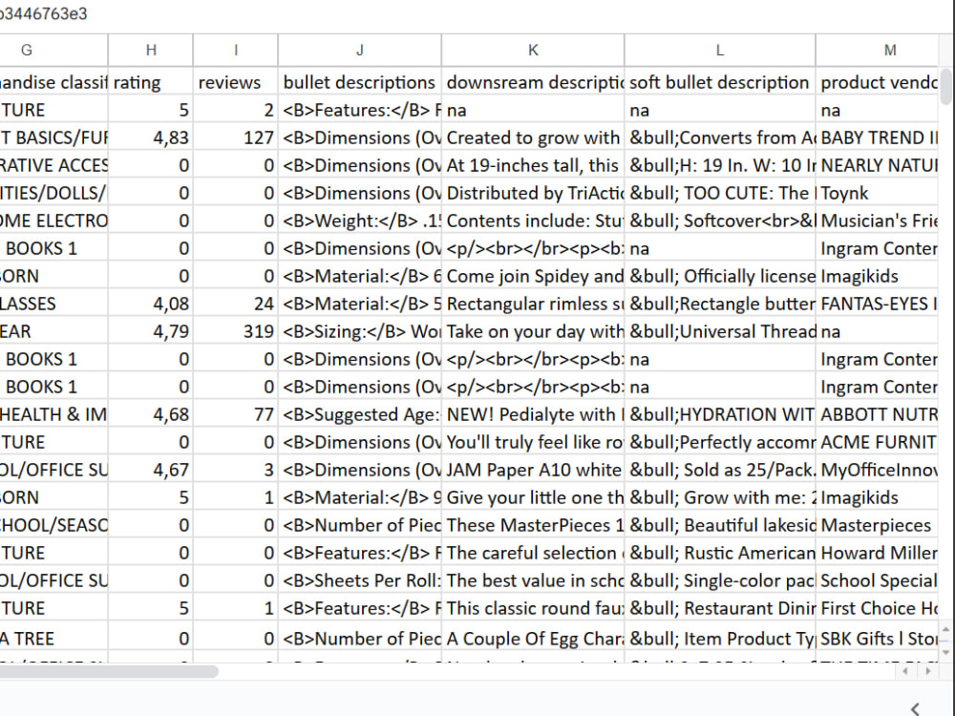Click the reviews cell '77'
Image resolution: width=955 pixels, height=716 pixels.
[236, 414]
